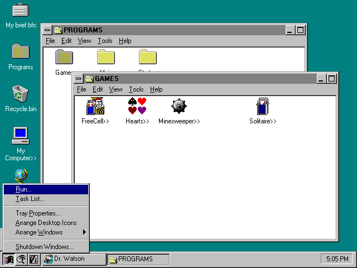Click the help question-mark taskbar icon
Image resolution: width=357 pixels, height=268 pixels.
click(34, 259)
